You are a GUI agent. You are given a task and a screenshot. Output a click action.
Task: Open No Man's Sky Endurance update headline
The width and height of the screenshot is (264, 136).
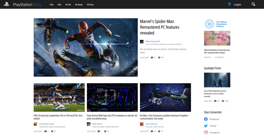pyautogui.click(x=164, y=117)
